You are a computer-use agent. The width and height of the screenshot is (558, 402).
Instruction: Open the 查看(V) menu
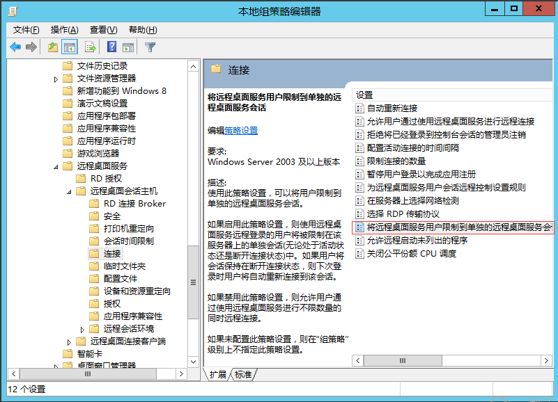(x=103, y=30)
